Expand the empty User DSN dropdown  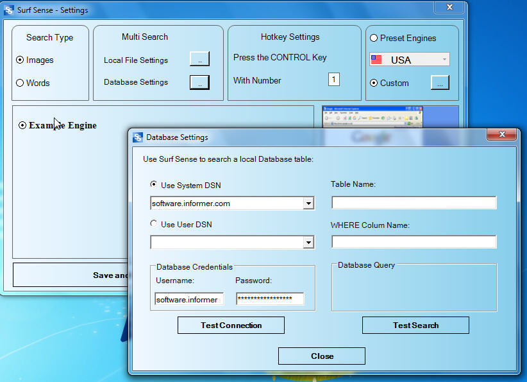(308, 242)
